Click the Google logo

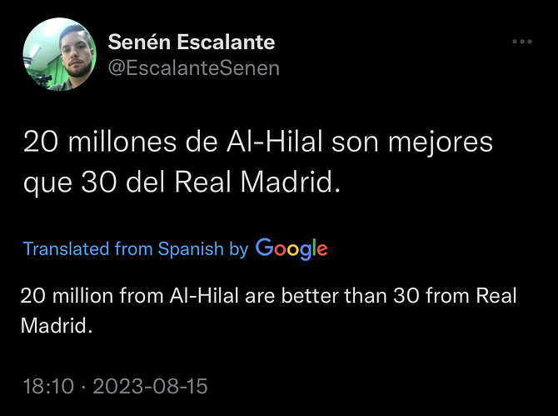click(x=291, y=248)
